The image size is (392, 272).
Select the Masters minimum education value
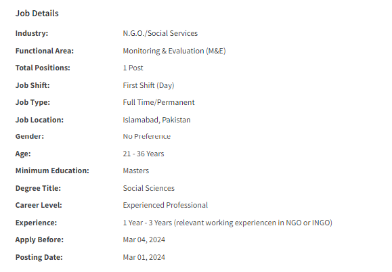pos(136,171)
